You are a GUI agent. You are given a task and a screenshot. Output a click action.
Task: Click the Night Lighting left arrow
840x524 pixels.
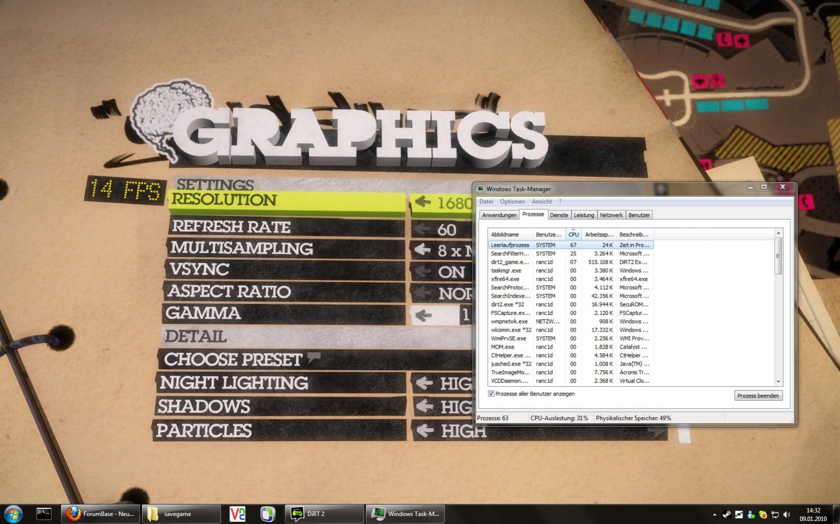tap(424, 383)
